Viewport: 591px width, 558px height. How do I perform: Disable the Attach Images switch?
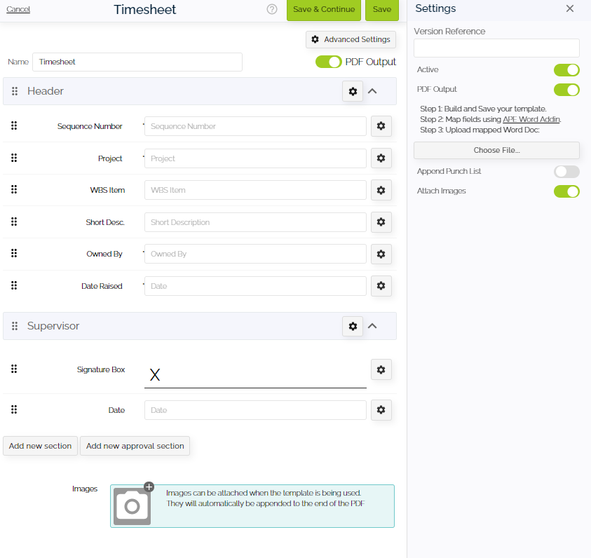[566, 191]
